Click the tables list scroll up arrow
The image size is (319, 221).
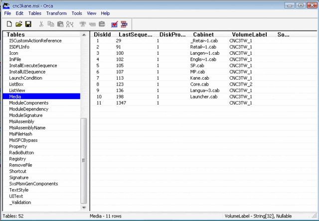pos(84,35)
